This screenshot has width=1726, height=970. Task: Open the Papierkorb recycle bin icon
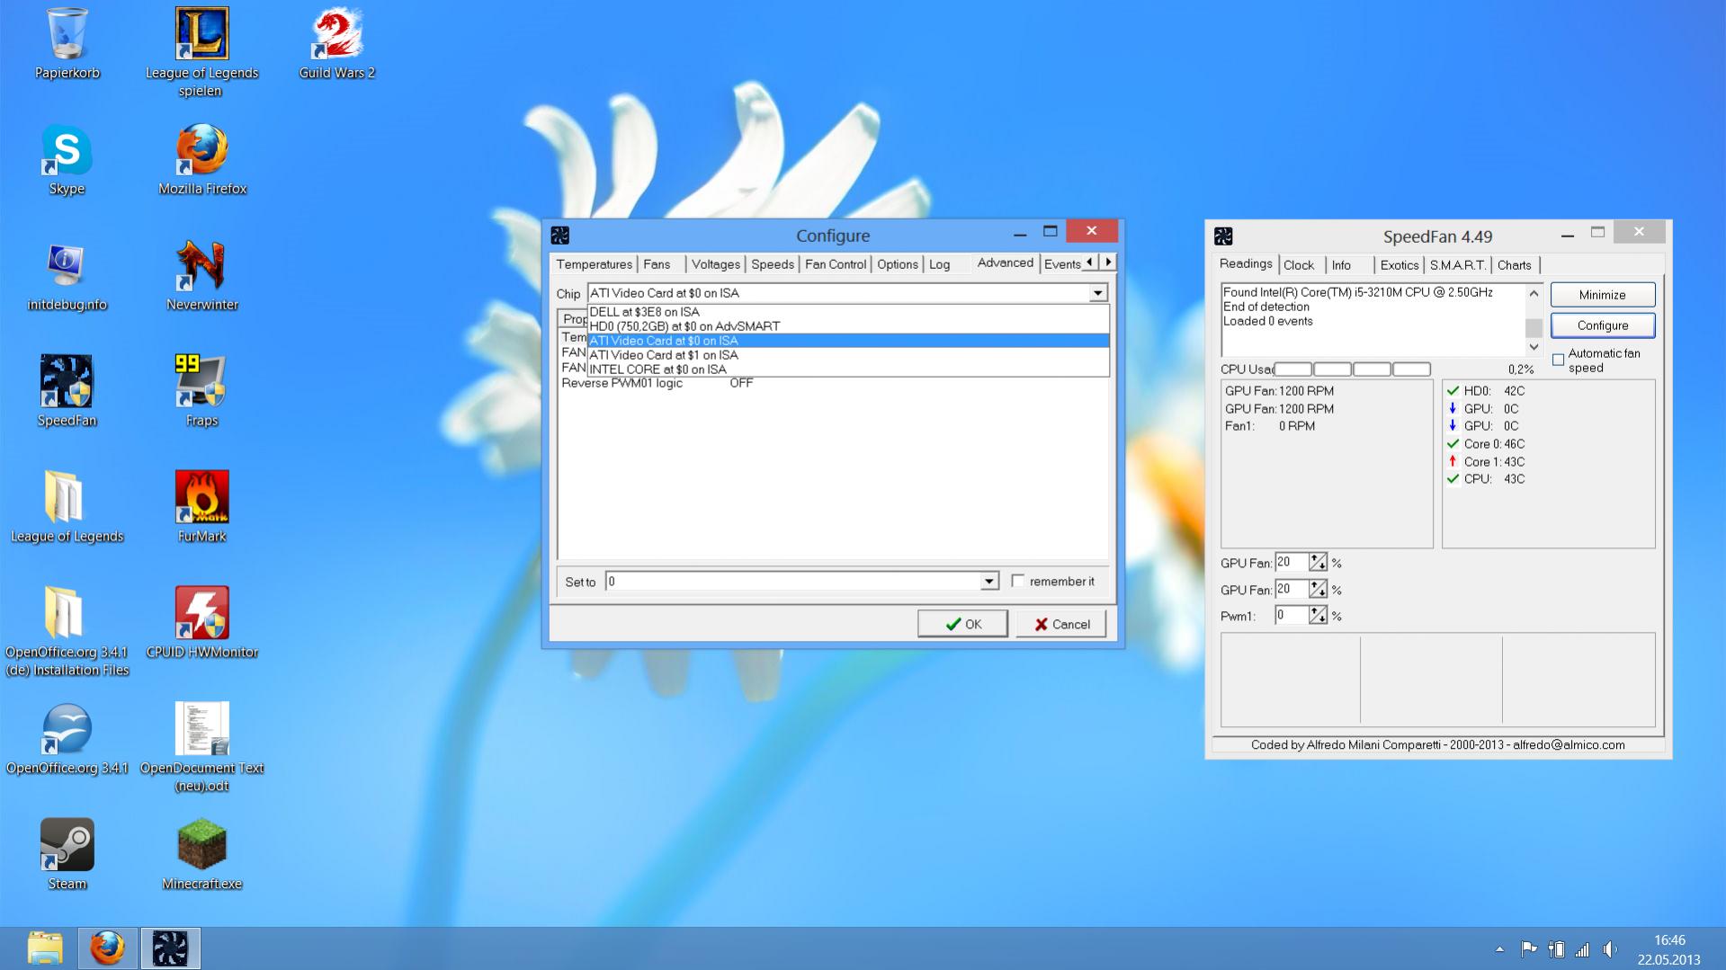coord(67,45)
